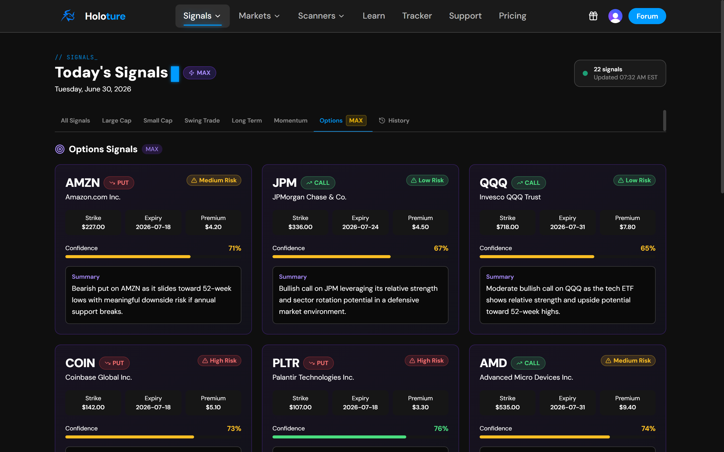Click the page vertical scrollbar
This screenshot has height=452, width=724.
coord(722,97)
